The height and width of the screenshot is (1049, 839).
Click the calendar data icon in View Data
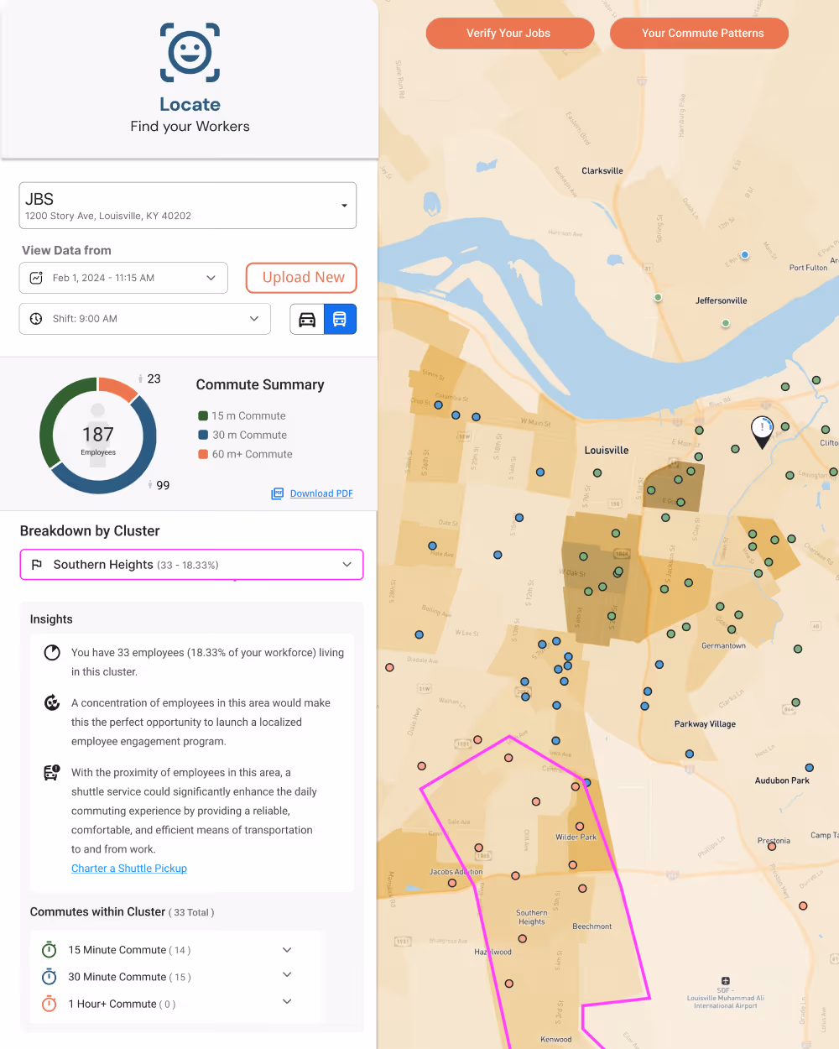coord(35,278)
